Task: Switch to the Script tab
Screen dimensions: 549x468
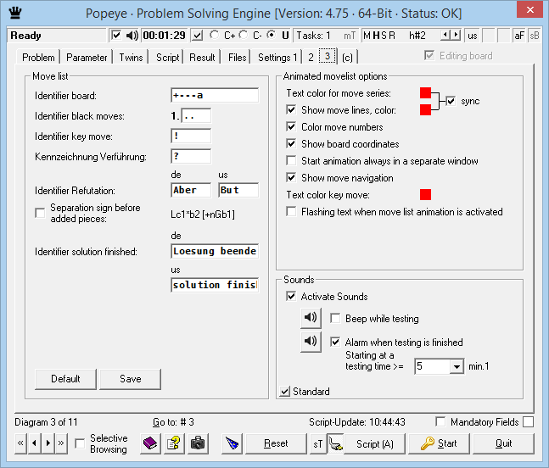Action: pos(168,58)
